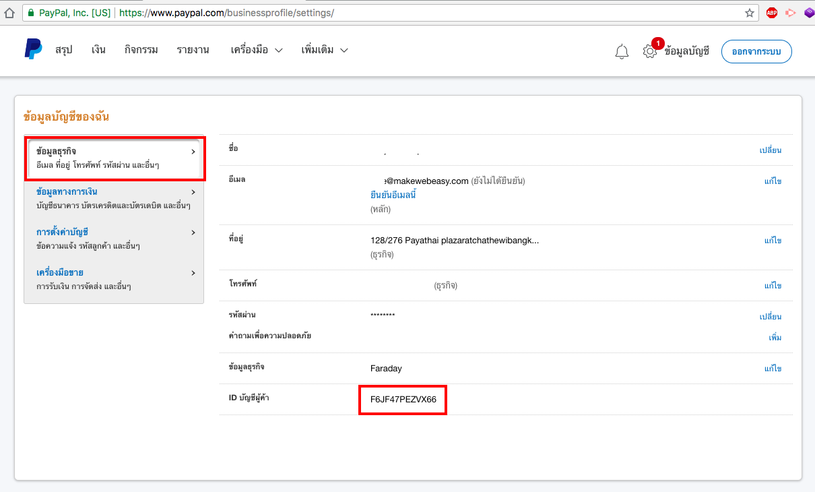Screen dimensions: 815x492
Task: Click เปลี่ยน link next to password
Action: [x=770, y=317]
